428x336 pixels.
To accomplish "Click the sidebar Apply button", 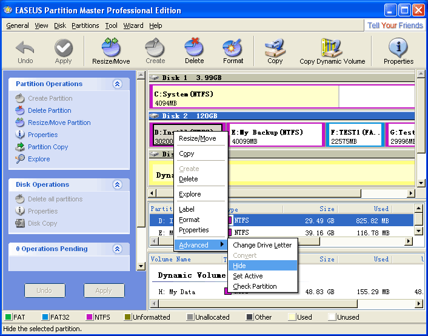I will 104,291.
